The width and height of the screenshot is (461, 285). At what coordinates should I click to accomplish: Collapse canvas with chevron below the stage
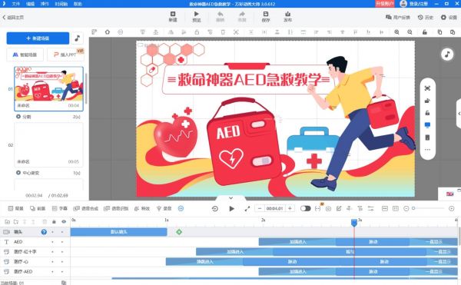click(230, 198)
